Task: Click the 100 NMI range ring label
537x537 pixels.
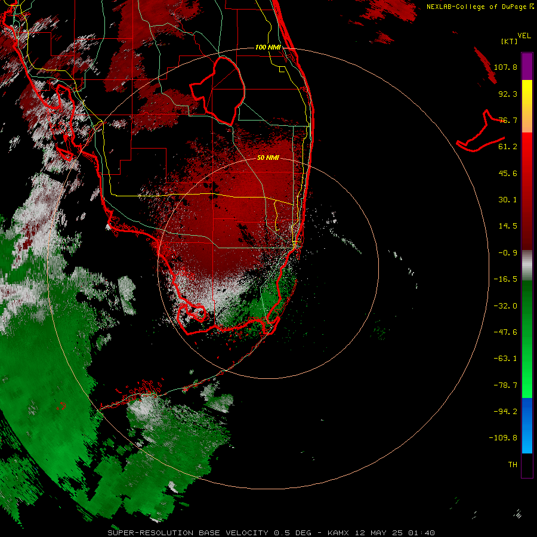Action: tap(268, 47)
